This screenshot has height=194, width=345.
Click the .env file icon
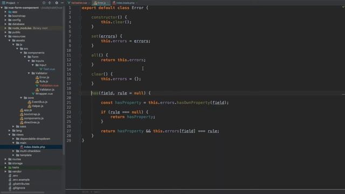click(x=10, y=176)
